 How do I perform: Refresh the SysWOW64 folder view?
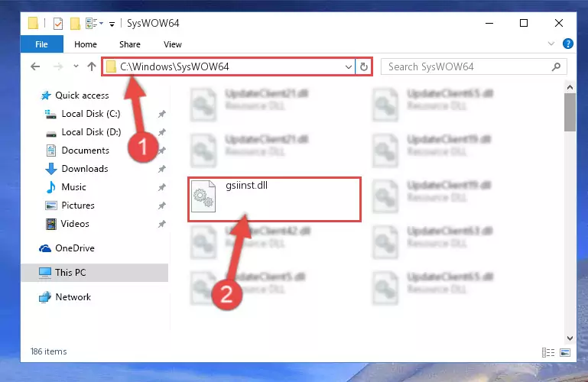point(364,67)
